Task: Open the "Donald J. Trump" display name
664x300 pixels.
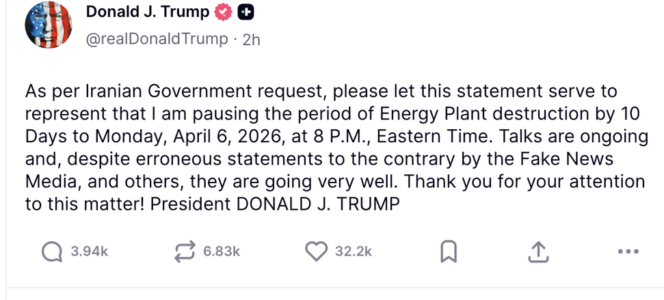Action: pyautogui.click(x=148, y=12)
